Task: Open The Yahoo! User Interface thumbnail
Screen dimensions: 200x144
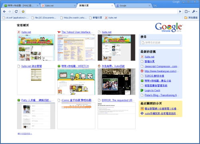Action: (x=76, y=48)
